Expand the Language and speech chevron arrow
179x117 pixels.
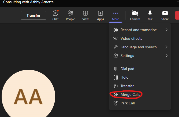click(x=167, y=47)
